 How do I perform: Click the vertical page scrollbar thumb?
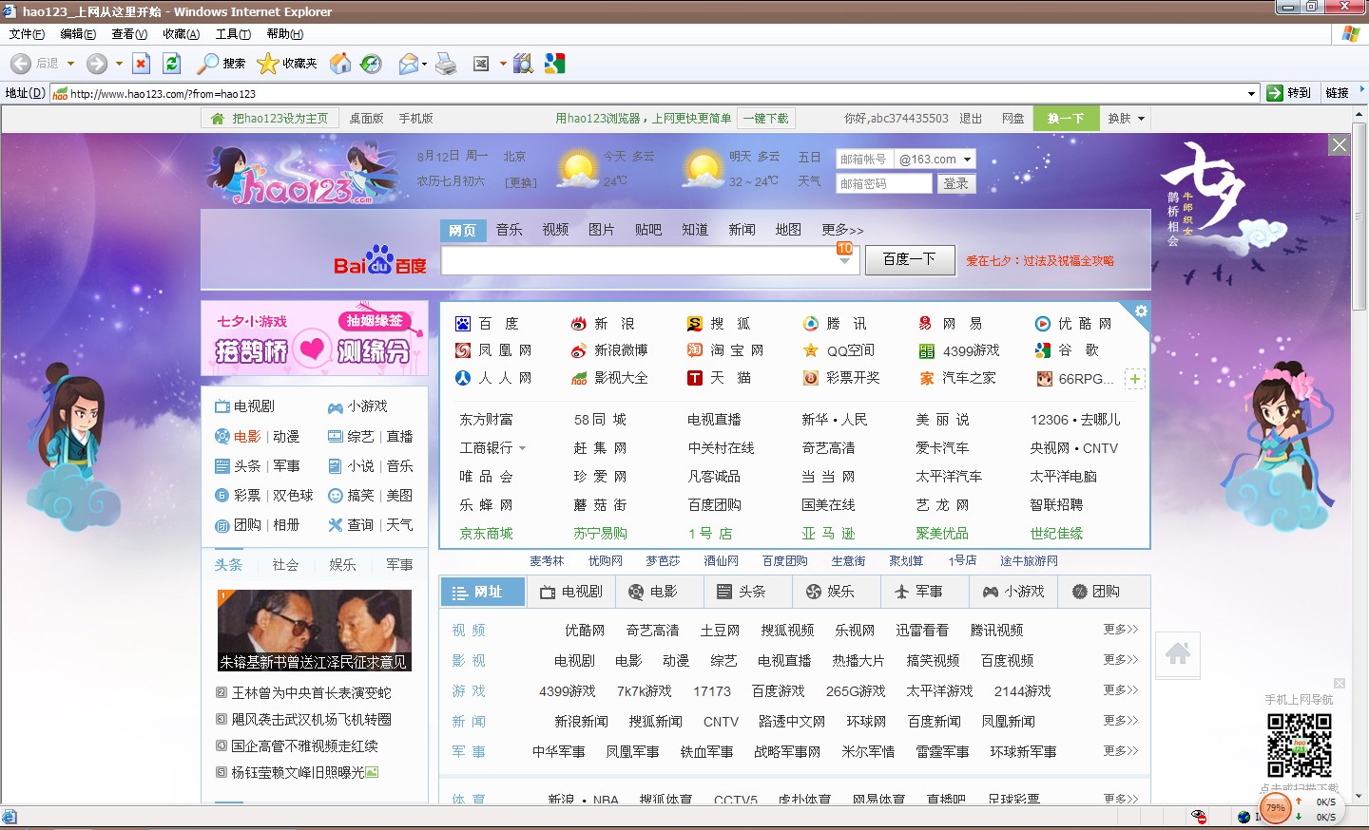pos(1359,216)
